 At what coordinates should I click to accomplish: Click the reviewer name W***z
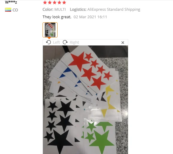(11, 2)
